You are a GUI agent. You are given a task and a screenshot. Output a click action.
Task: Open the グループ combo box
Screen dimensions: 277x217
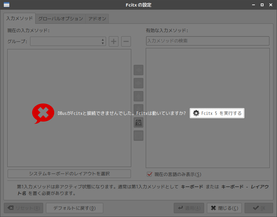coord(68,41)
